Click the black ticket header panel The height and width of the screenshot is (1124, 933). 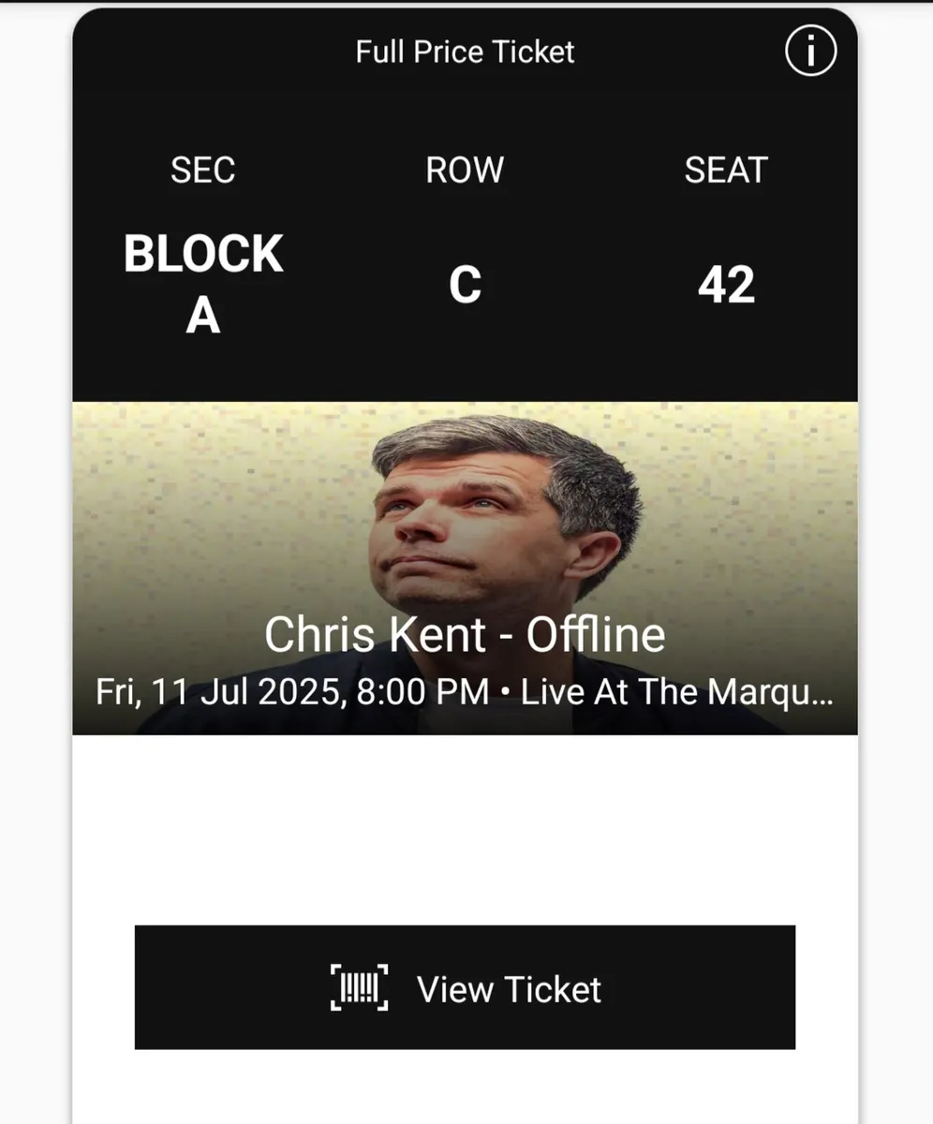465,206
